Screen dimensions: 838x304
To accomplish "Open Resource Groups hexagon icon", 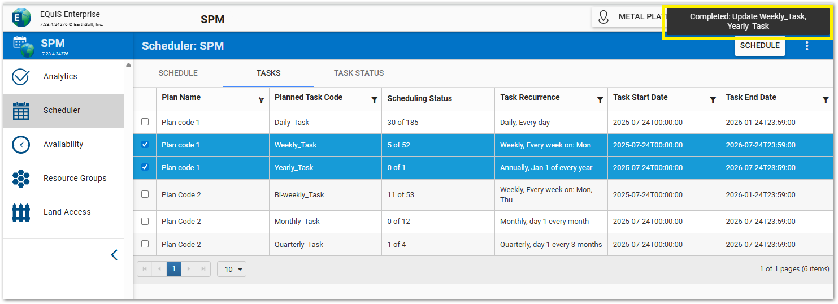I will [x=21, y=179].
